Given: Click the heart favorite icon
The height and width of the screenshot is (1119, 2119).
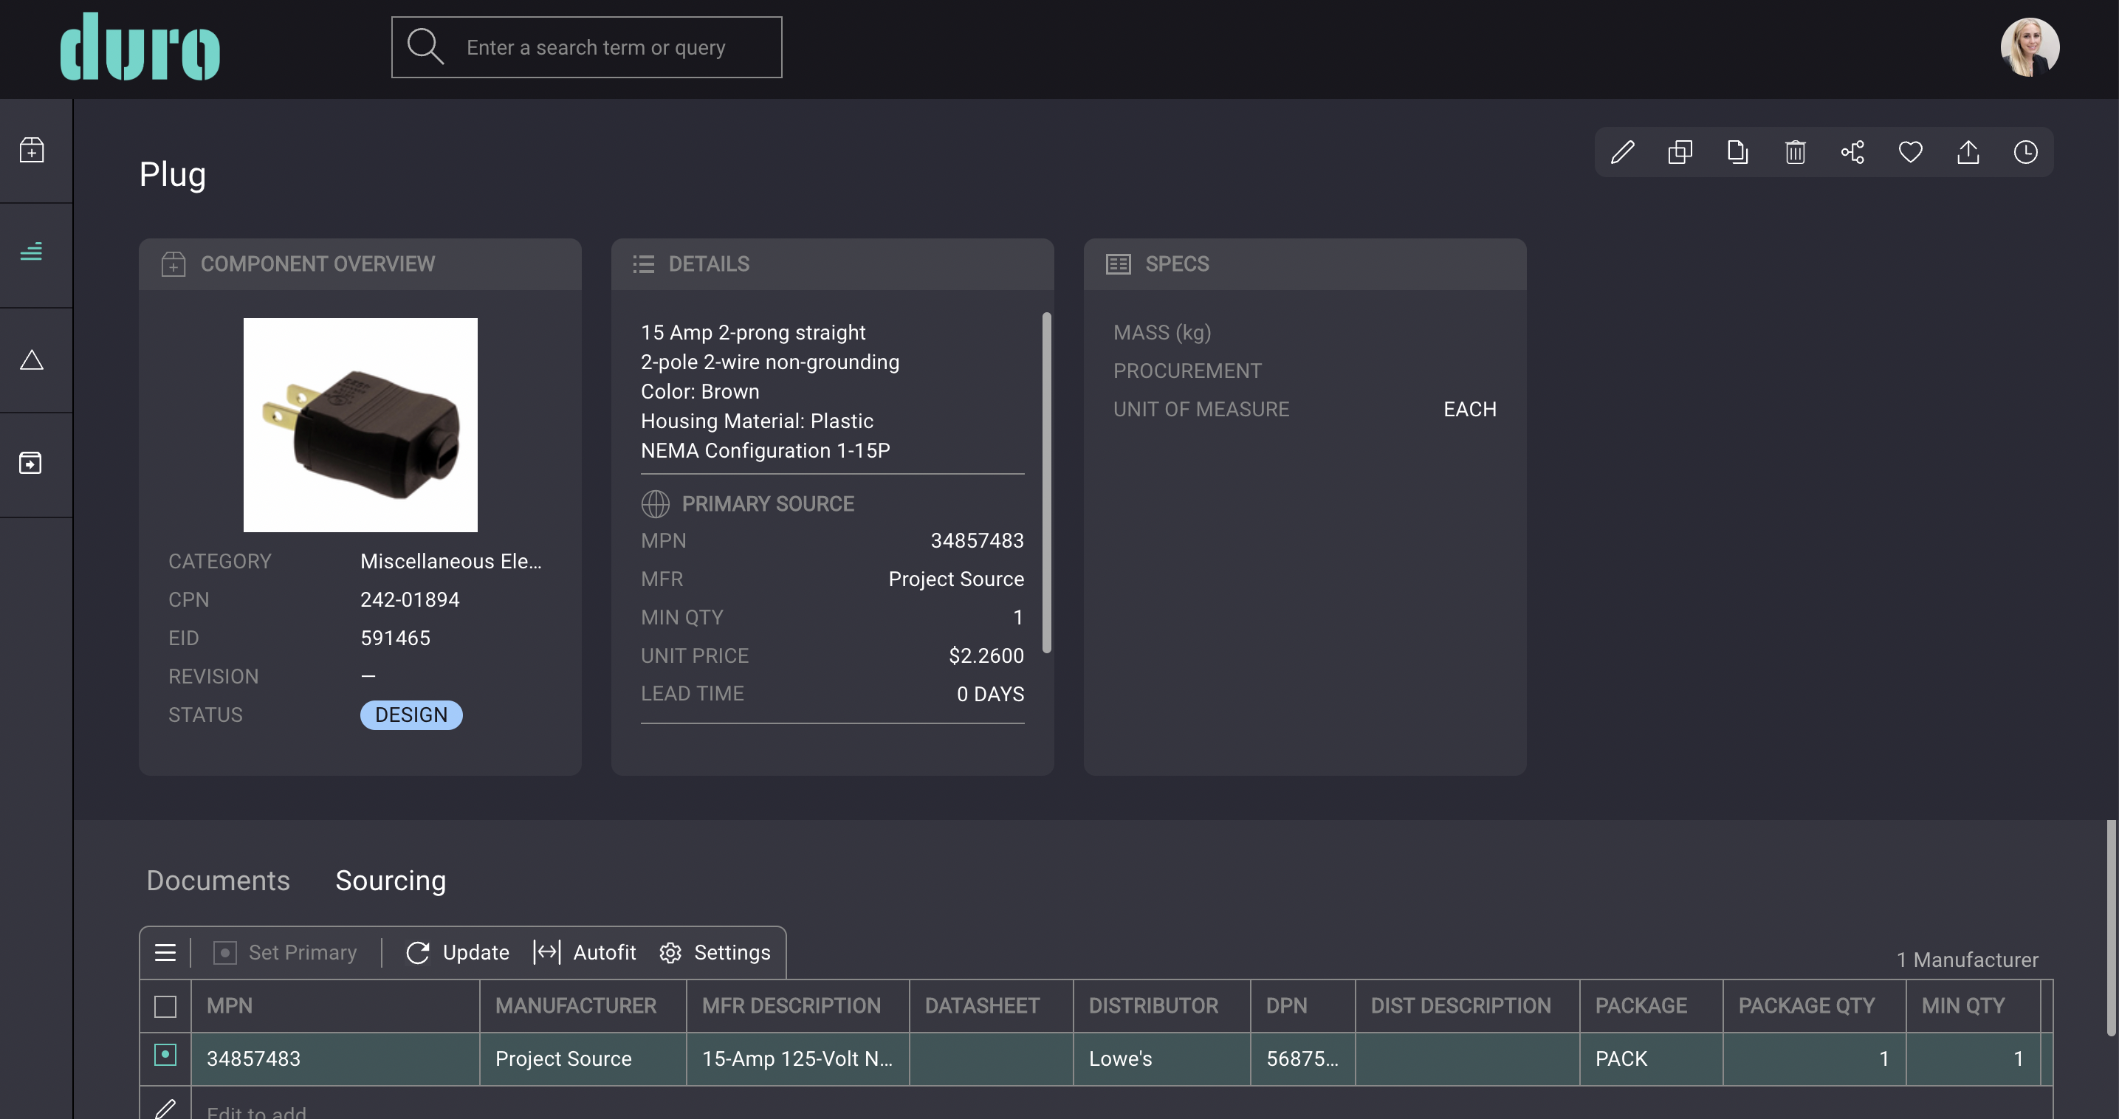Looking at the screenshot, I should (x=1910, y=152).
